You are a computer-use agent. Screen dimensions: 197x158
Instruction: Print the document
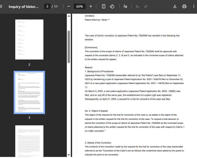(184, 6)
